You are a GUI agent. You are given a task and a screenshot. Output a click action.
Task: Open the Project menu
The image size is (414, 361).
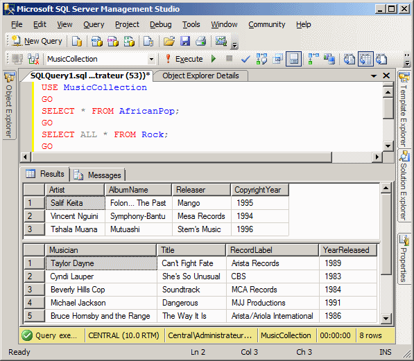tap(127, 24)
